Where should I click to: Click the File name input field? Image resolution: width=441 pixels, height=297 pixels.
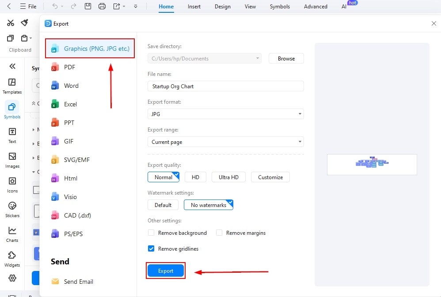pos(225,86)
